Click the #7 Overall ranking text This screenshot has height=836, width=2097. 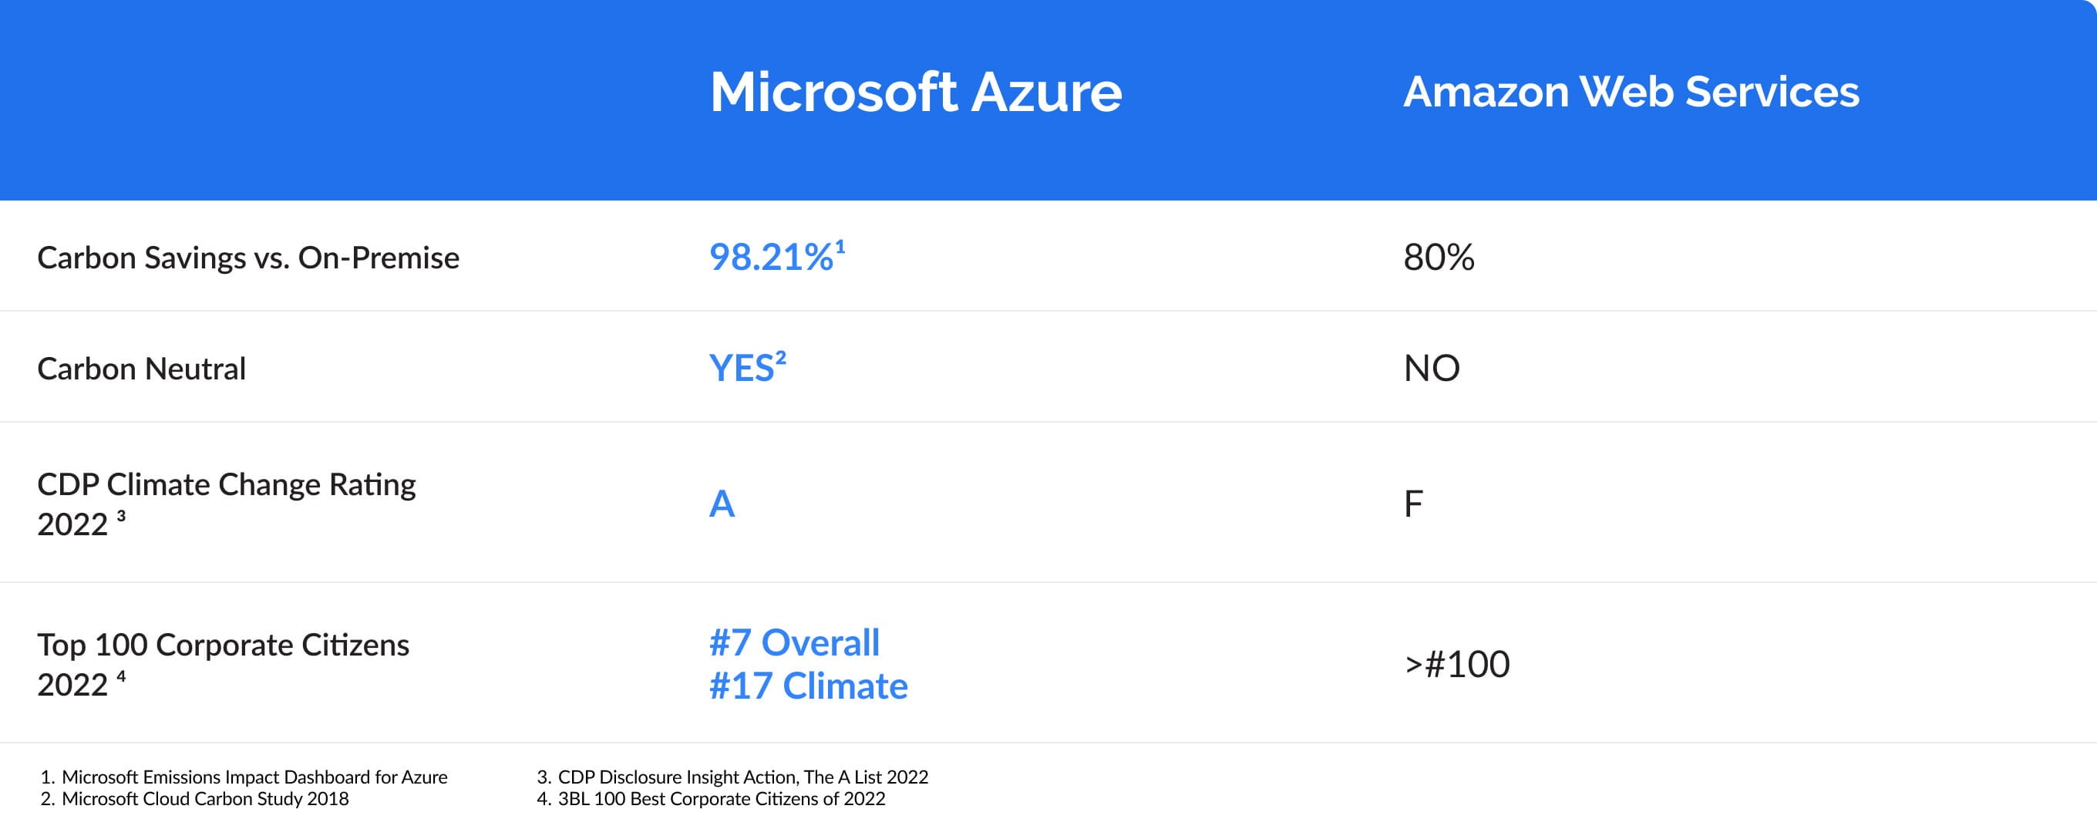795,642
